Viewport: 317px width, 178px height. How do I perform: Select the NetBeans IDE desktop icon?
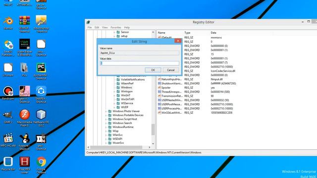pyautogui.click(x=41, y=115)
